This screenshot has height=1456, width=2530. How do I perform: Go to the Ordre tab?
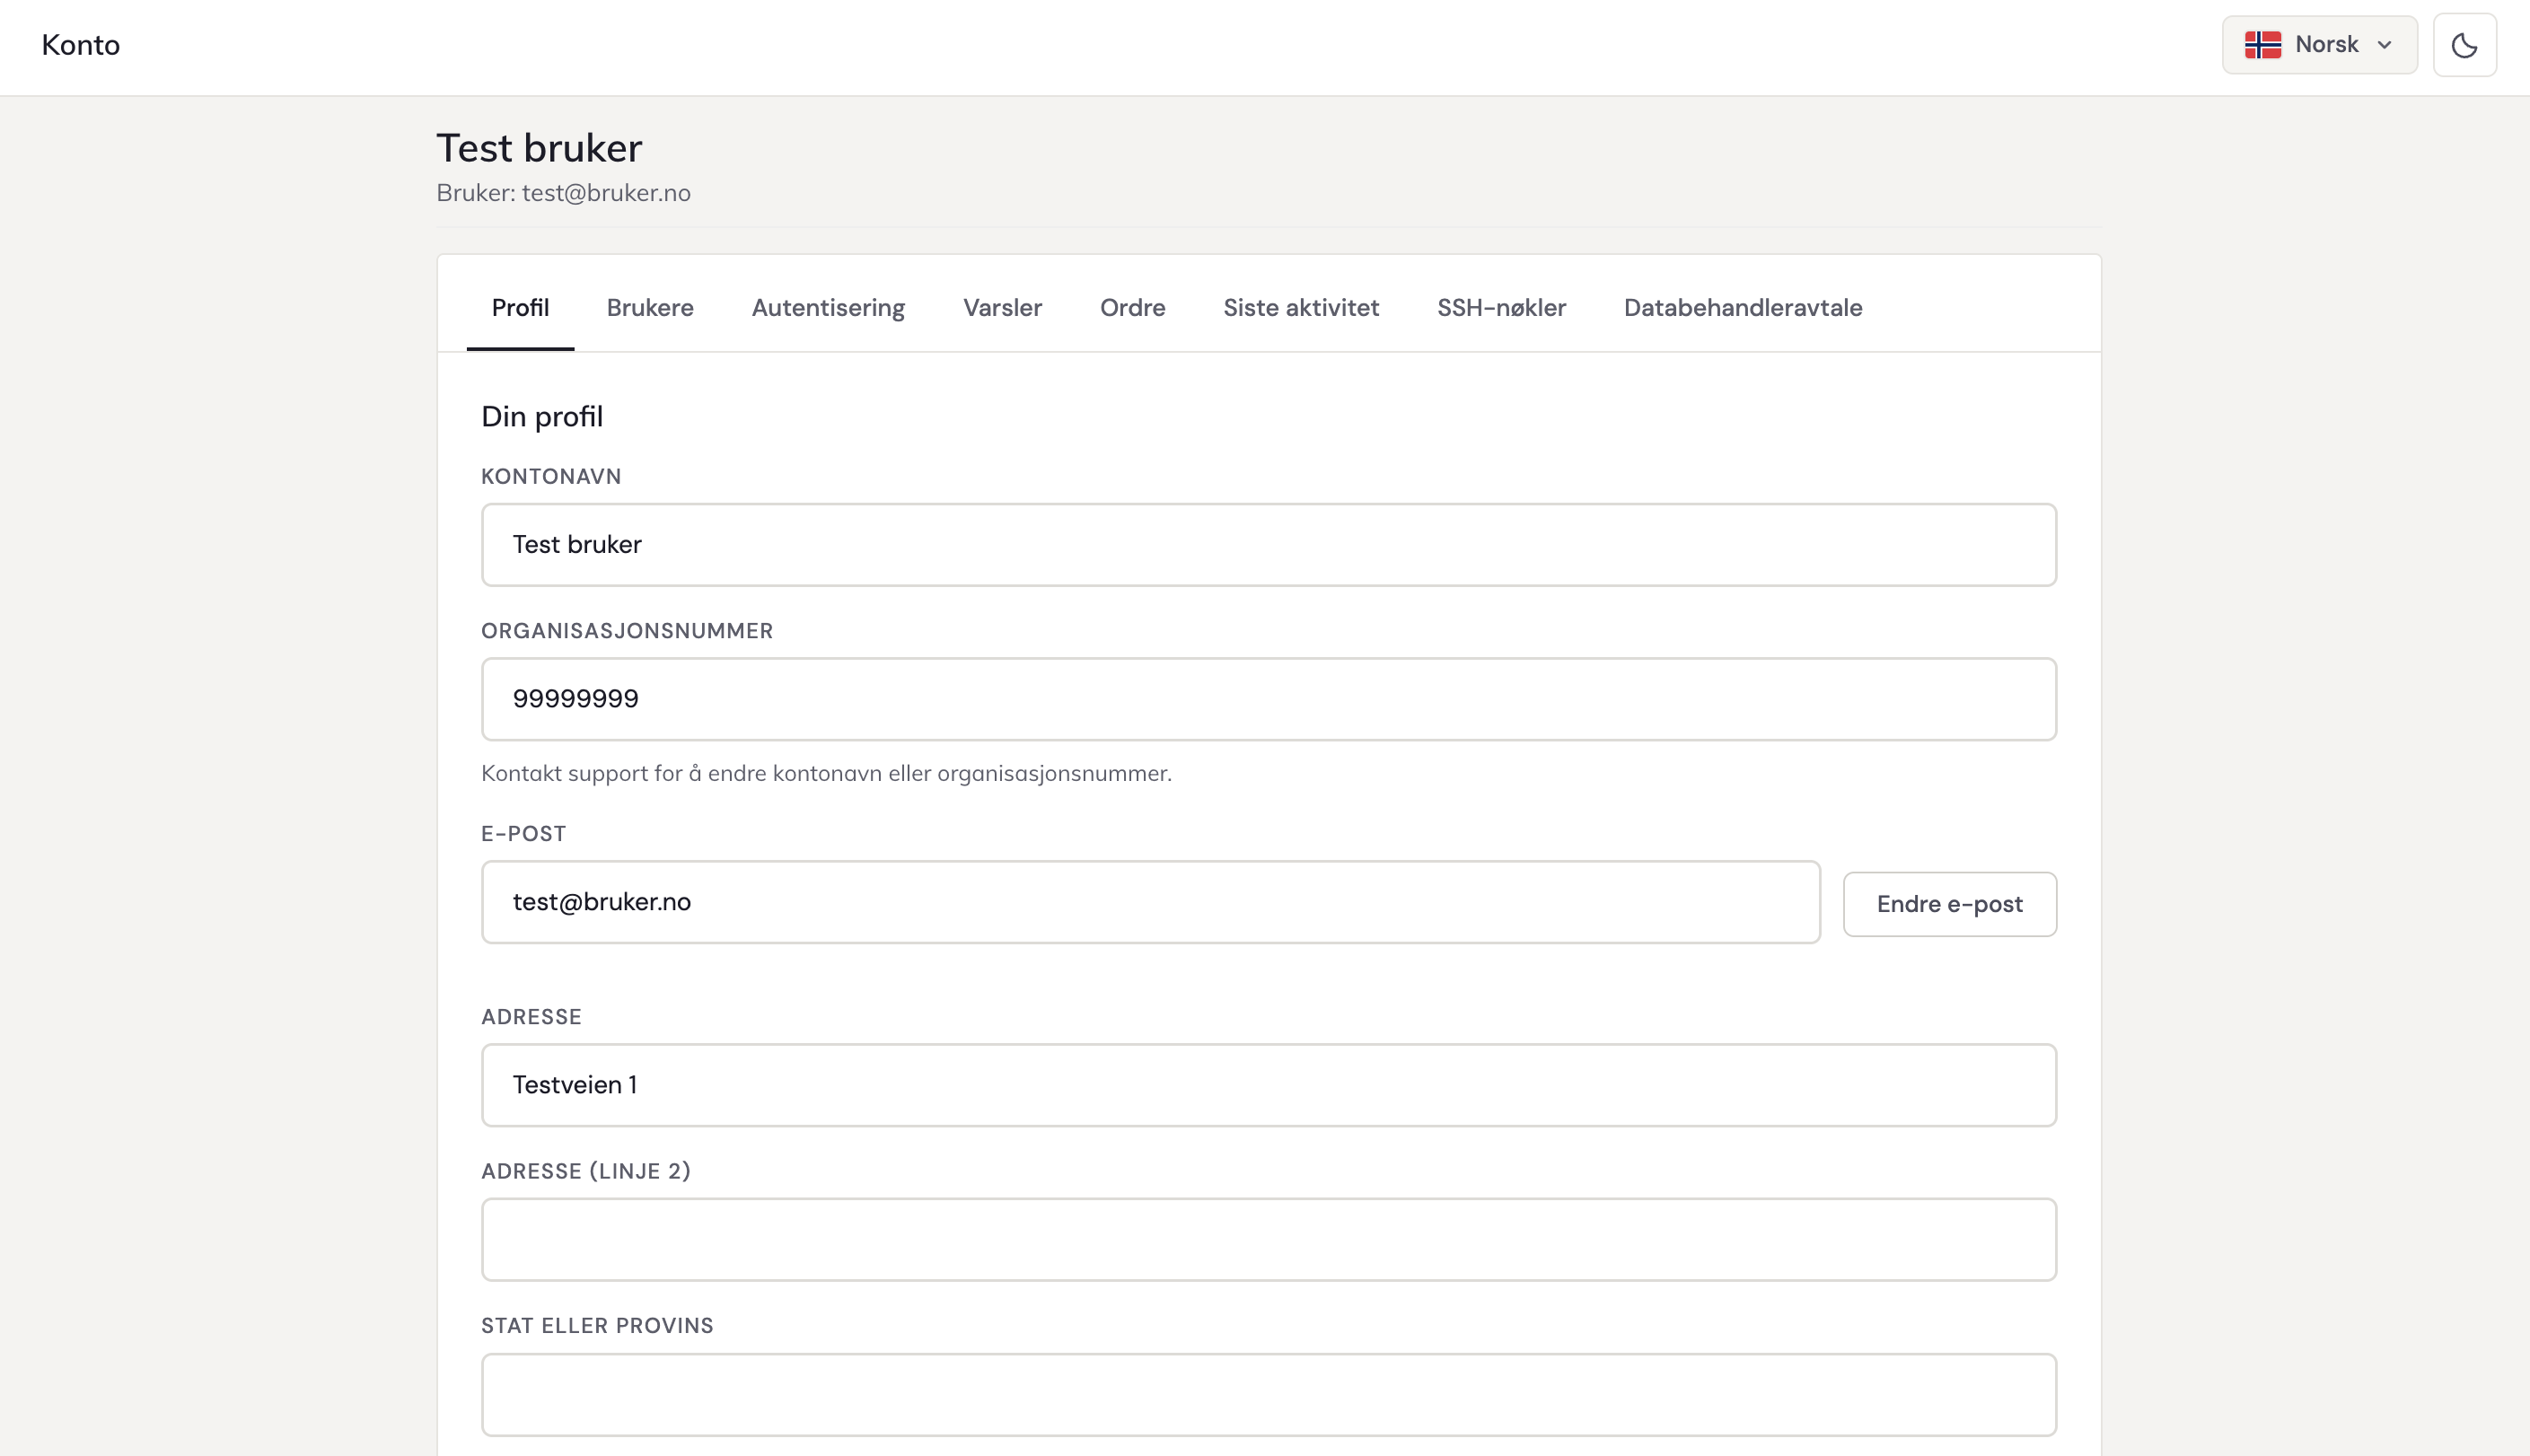1132,307
